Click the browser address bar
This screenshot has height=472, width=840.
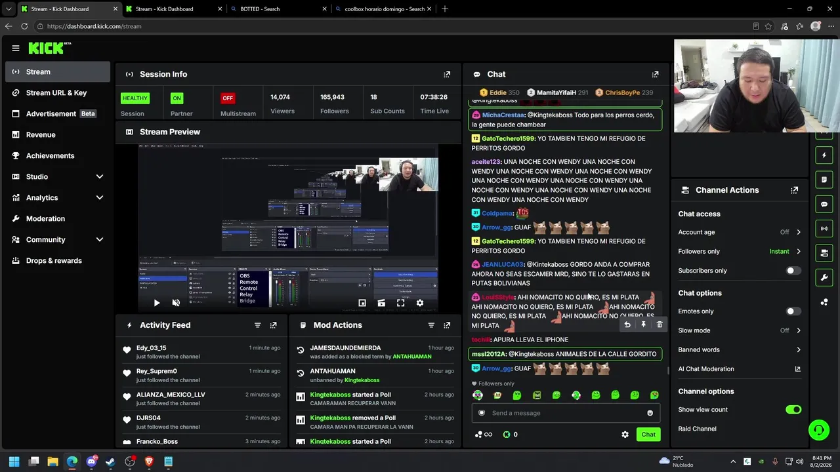pos(394,26)
